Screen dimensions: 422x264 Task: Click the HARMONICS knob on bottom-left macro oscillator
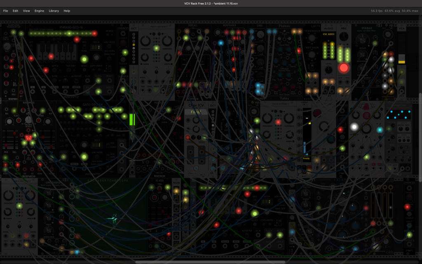tap(30, 196)
